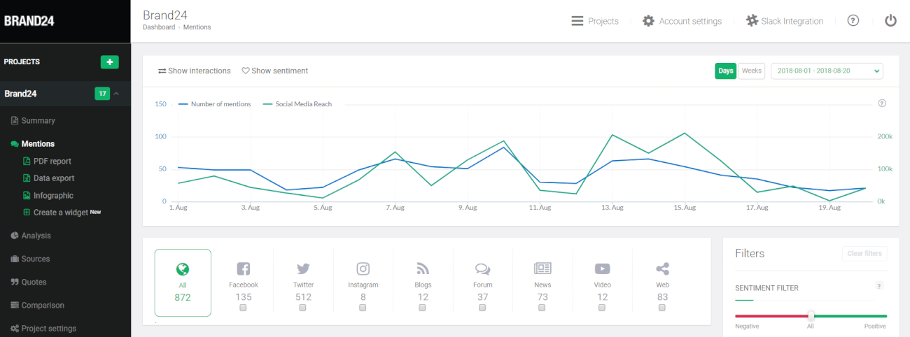Click the Instagram camera icon
The width and height of the screenshot is (910, 337).
[x=363, y=269]
